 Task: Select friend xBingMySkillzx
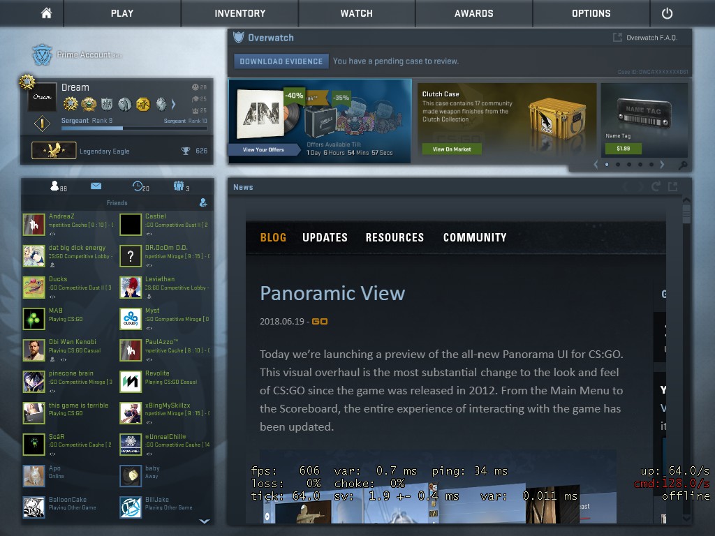pos(165,413)
